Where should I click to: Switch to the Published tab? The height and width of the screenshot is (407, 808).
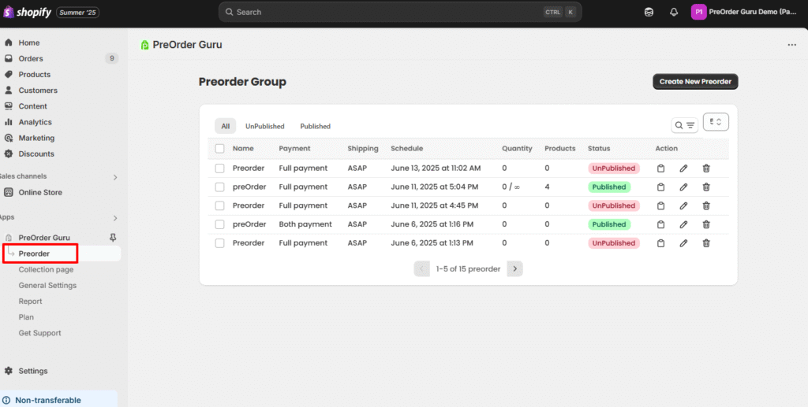point(315,126)
